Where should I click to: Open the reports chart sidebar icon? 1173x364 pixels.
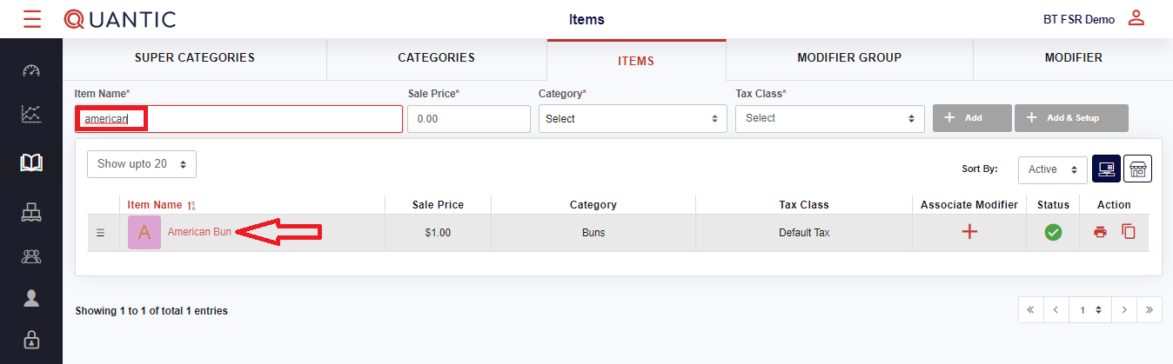pyautogui.click(x=31, y=114)
